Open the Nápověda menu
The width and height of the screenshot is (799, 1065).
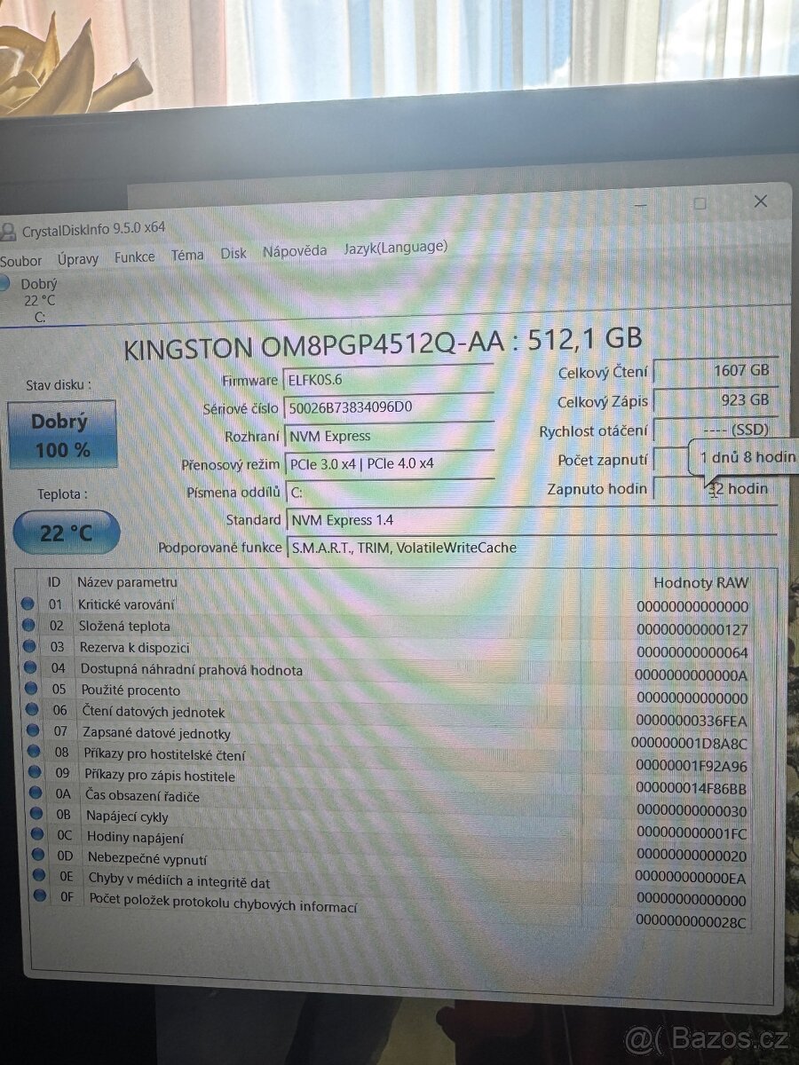coord(295,251)
